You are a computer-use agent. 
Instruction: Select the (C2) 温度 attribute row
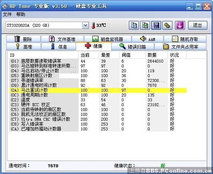(x=98, y=100)
